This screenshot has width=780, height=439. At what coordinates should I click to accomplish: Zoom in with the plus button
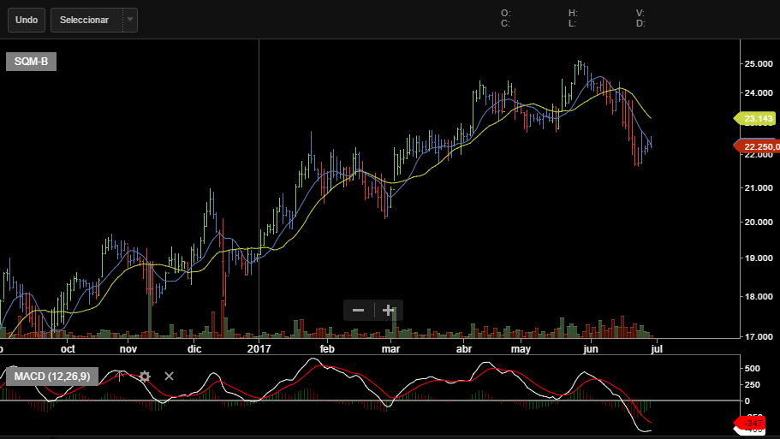pos(388,311)
